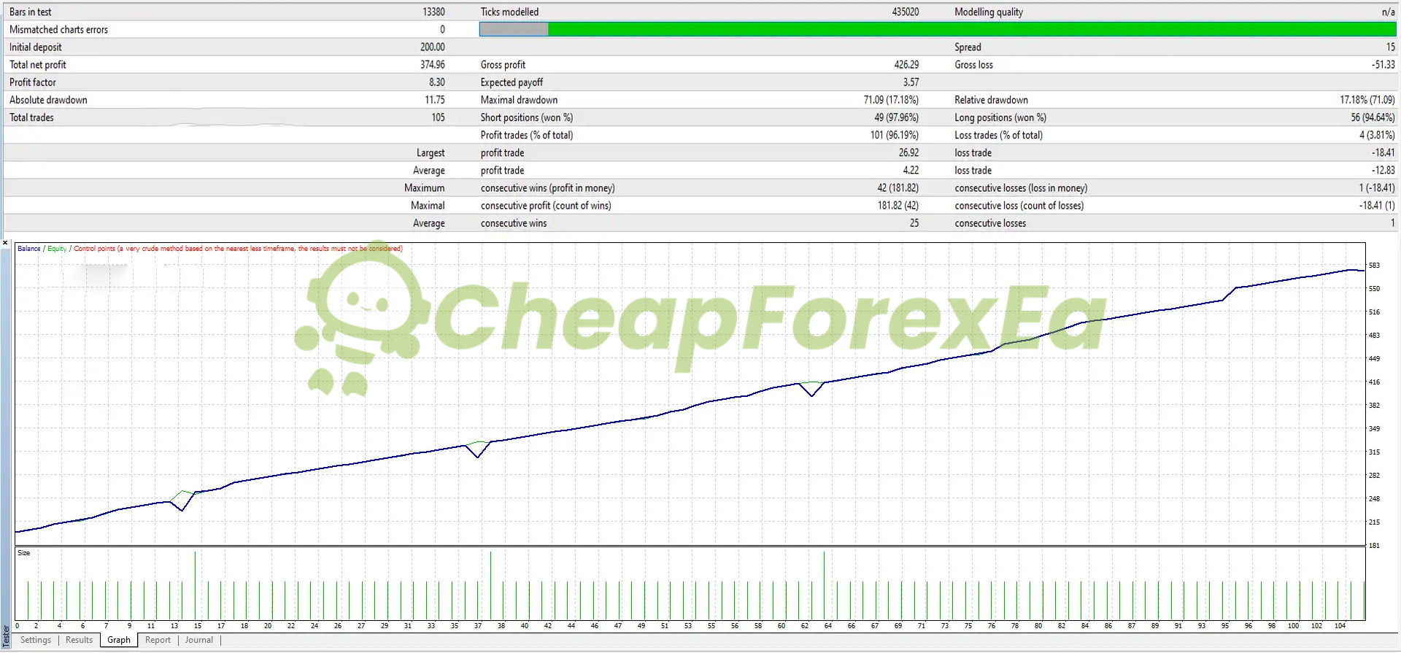The width and height of the screenshot is (1401, 653).
Task: Select Maximal drawdown value 71.09 (17.18%)
Action: click(x=891, y=100)
